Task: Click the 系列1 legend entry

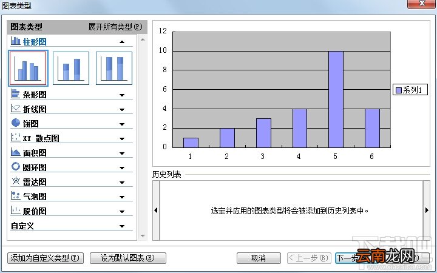Action: tap(410, 90)
